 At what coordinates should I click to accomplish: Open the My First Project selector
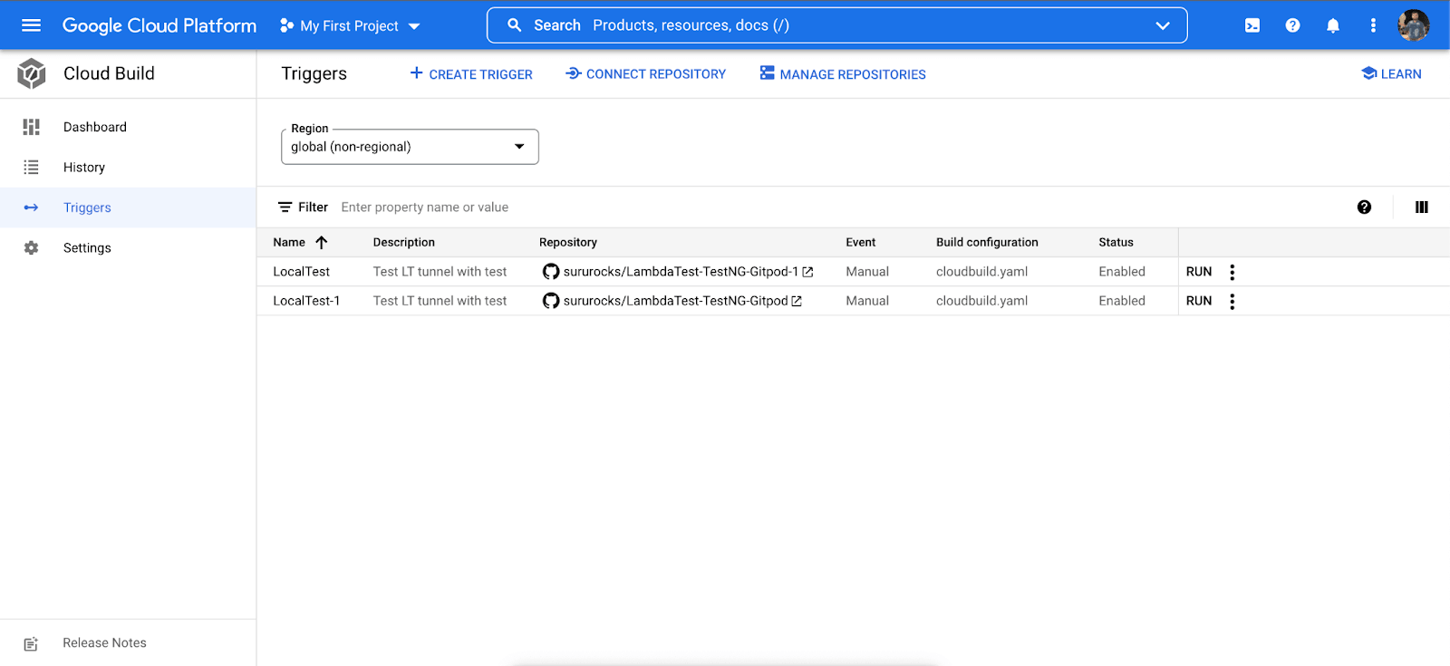tap(350, 26)
